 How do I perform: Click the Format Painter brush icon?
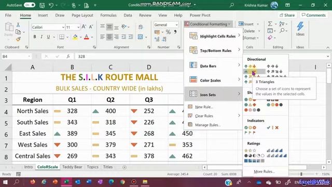(18, 39)
